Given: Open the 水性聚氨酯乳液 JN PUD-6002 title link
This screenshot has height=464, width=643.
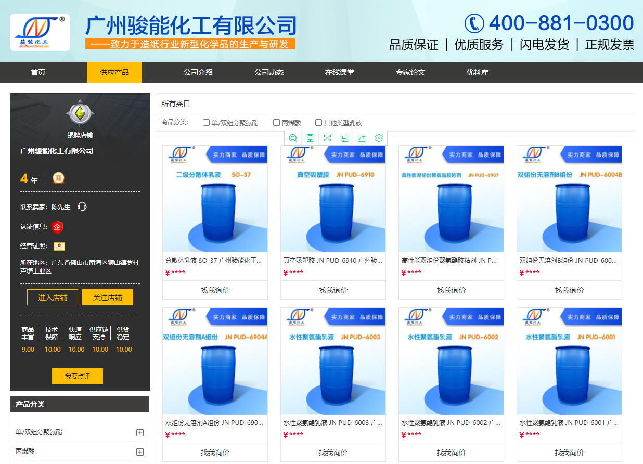Looking at the screenshot, I should [451, 422].
